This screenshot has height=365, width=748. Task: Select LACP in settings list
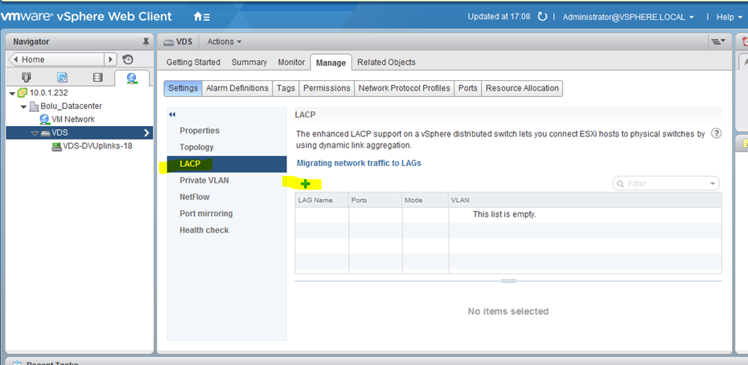[227, 164]
